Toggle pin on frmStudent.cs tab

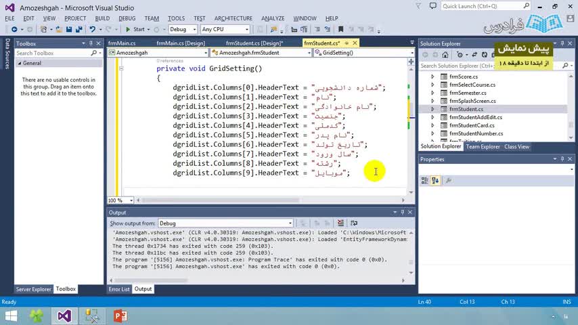(347, 43)
